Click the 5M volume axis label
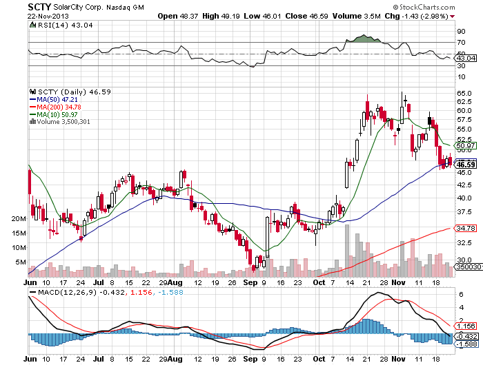This screenshot has height=365, width=483. coord(21,262)
